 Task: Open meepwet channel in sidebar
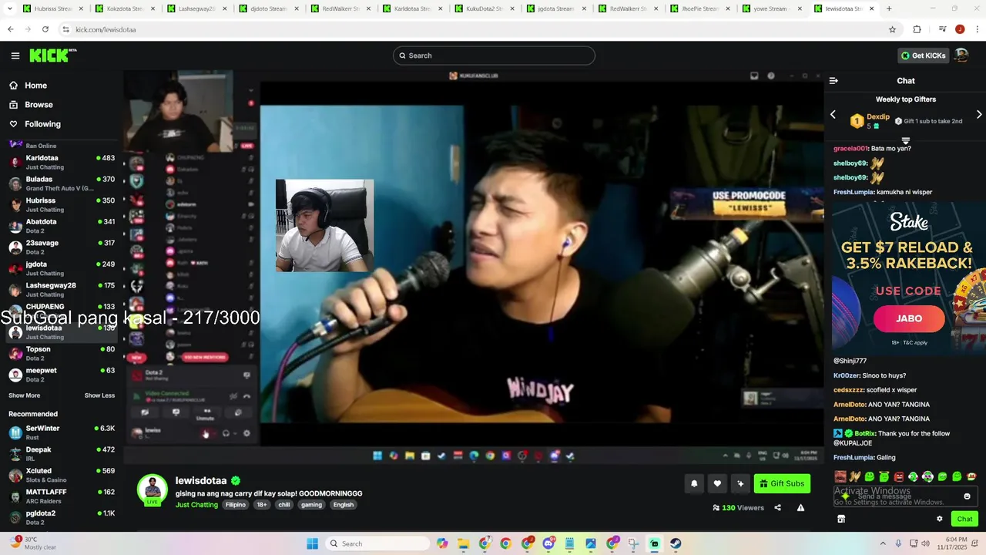click(x=62, y=375)
